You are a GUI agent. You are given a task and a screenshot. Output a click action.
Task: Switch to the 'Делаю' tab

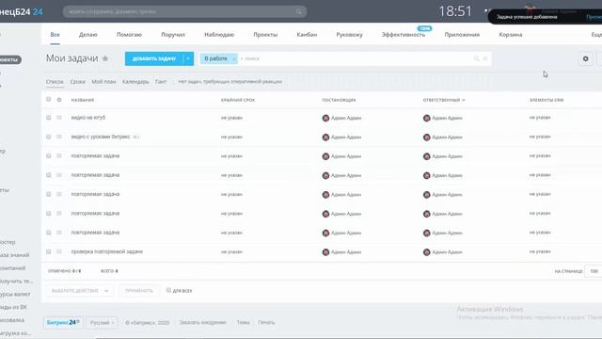(x=87, y=35)
